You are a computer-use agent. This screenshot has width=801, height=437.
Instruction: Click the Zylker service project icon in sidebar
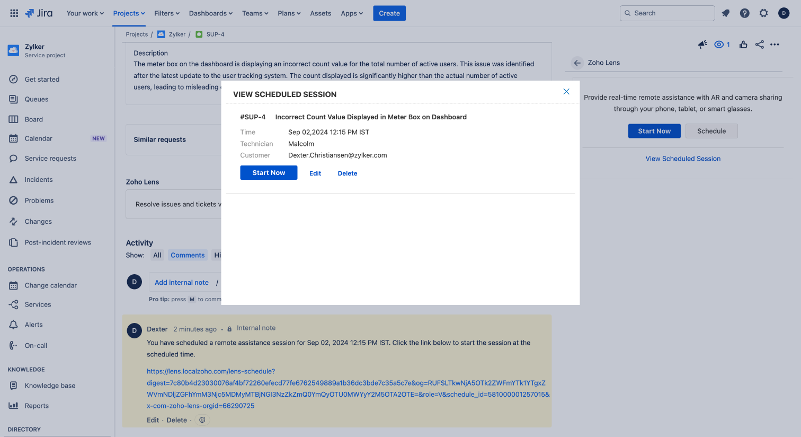tap(13, 50)
